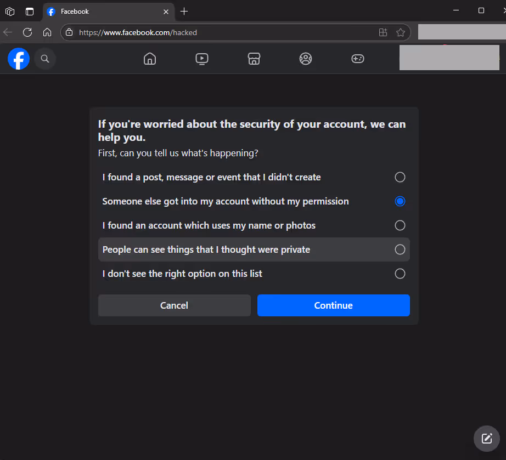The width and height of the screenshot is (506, 460).
Task: Click the bookmark star in the address bar
Action: pyautogui.click(x=401, y=32)
